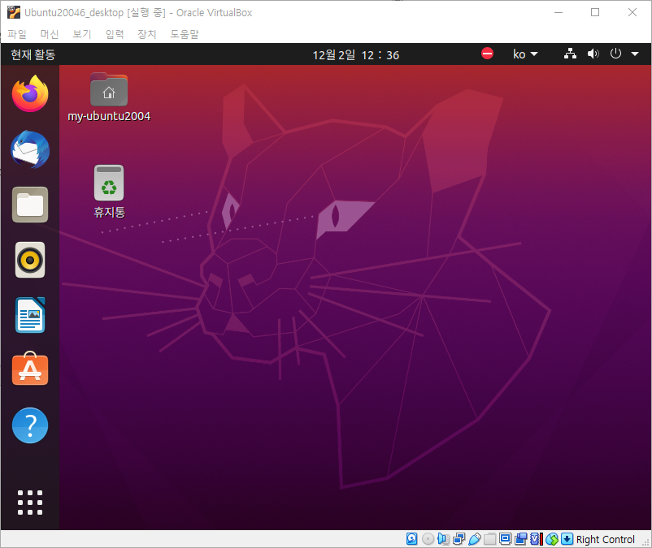
Task: Click the audio status icon in VirtualBox bar
Action: click(x=443, y=539)
